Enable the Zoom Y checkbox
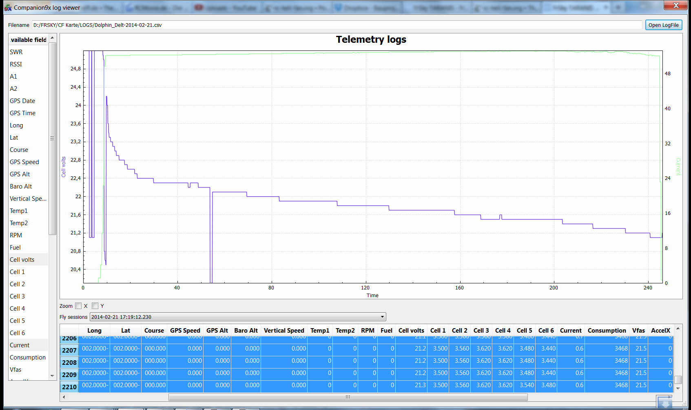 pyautogui.click(x=95, y=306)
